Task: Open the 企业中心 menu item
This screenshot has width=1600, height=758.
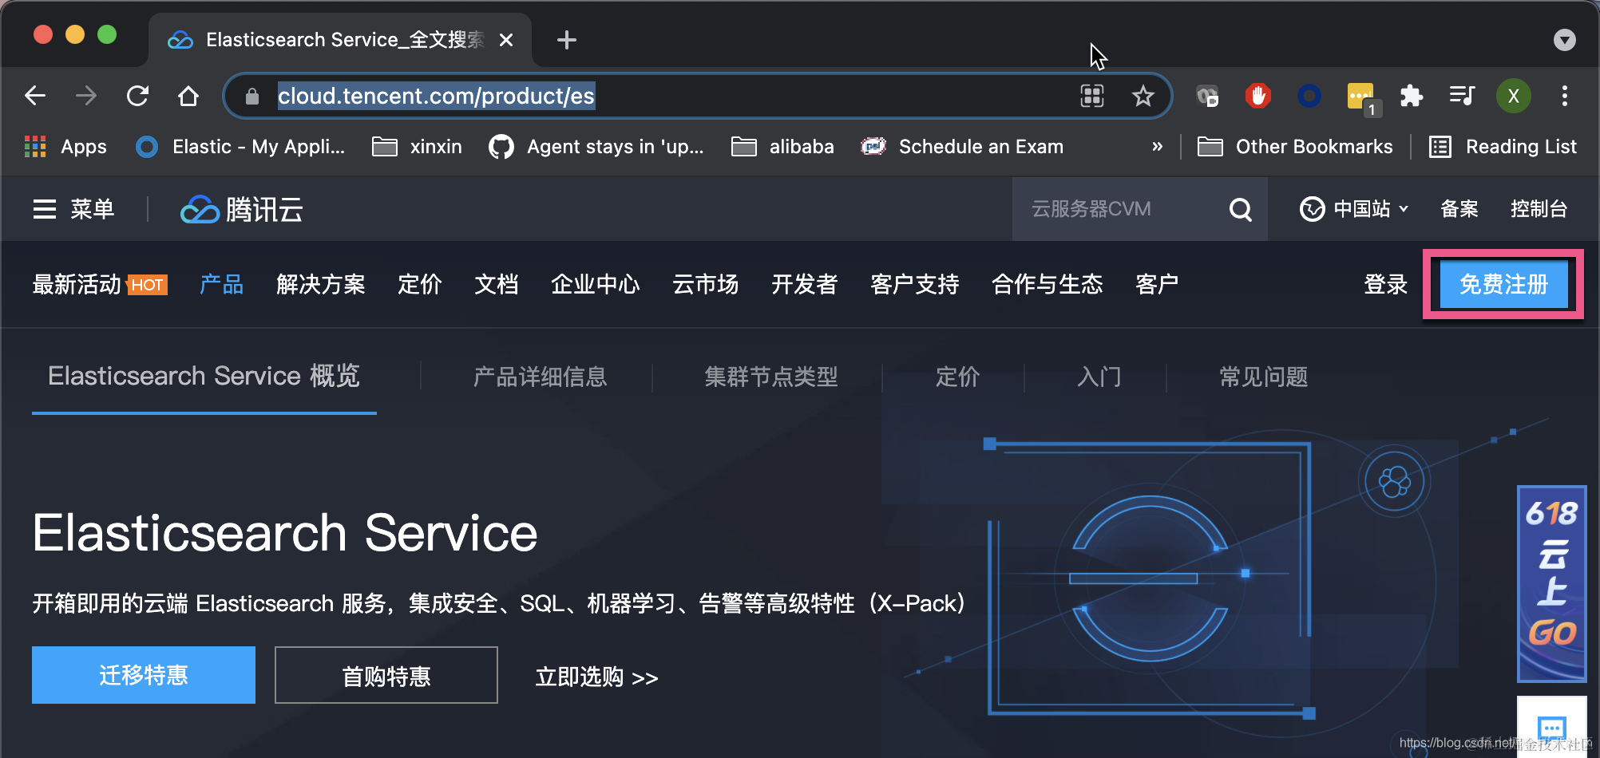Action: pyautogui.click(x=596, y=285)
